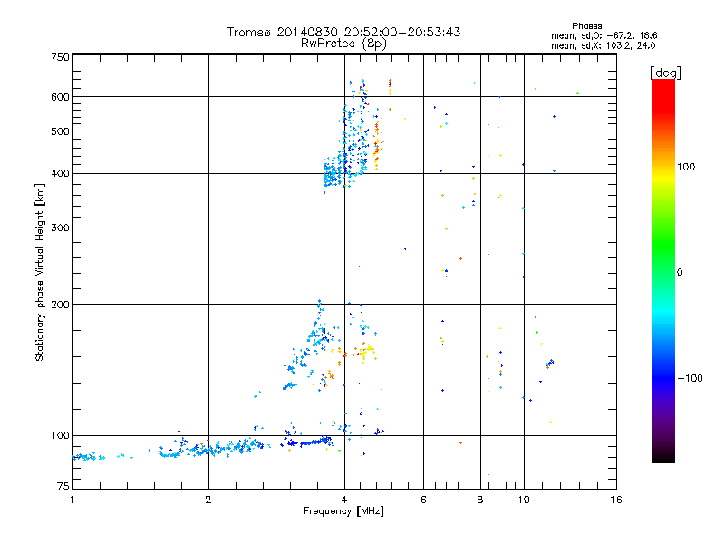Click the x-axis label '10'
Screen dimensions: 725x544
pyautogui.click(x=524, y=500)
